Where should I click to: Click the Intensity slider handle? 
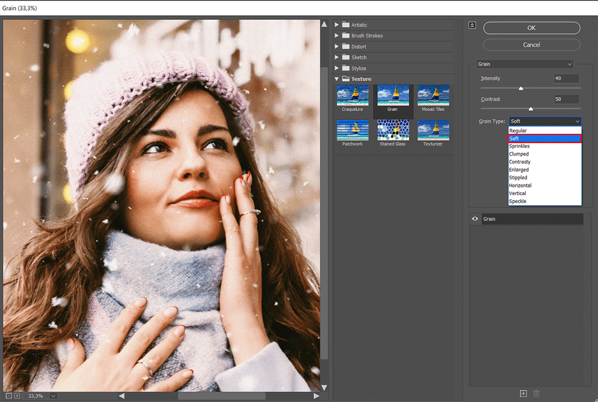521,88
